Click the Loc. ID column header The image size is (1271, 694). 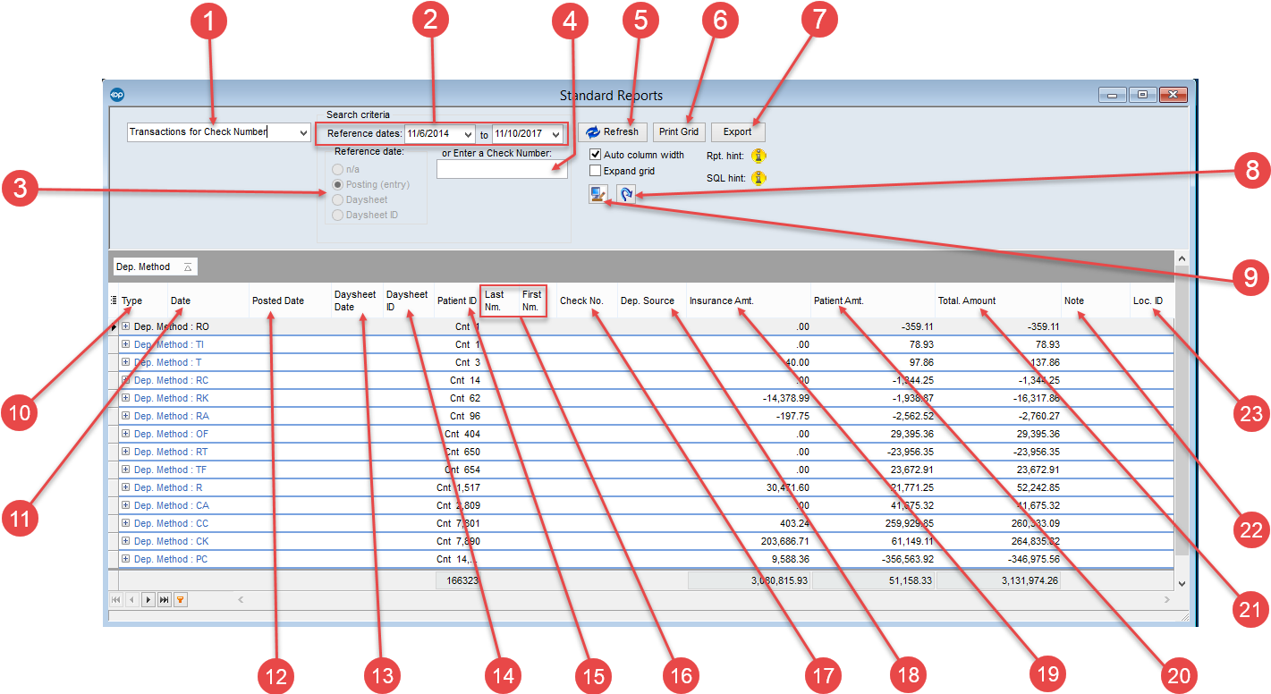pyautogui.click(x=1150, y=300)
